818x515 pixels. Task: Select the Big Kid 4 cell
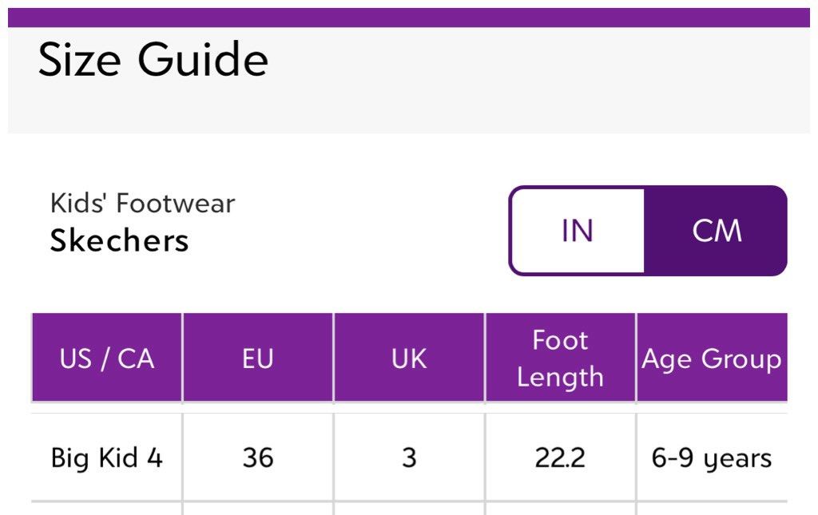pyautogui.click(x=107, y=458)
